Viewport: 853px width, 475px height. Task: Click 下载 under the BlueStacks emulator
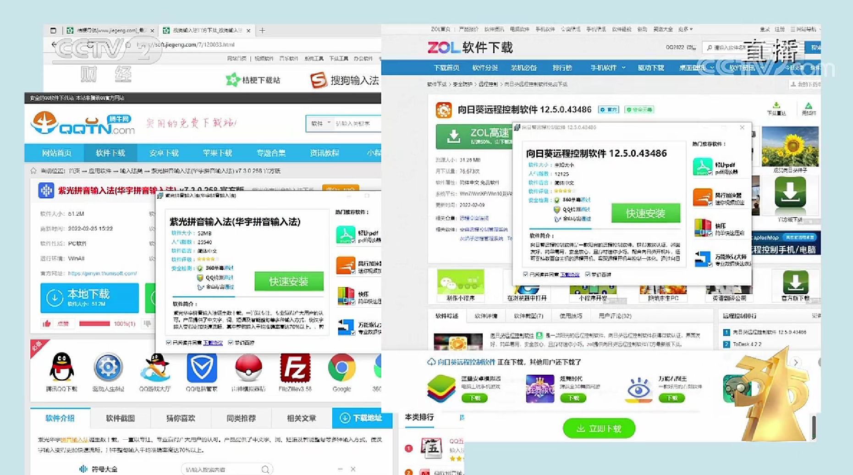point(474,398)
